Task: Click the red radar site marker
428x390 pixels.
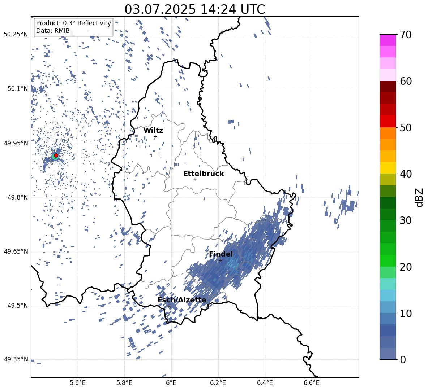Action: click(56, 155)
